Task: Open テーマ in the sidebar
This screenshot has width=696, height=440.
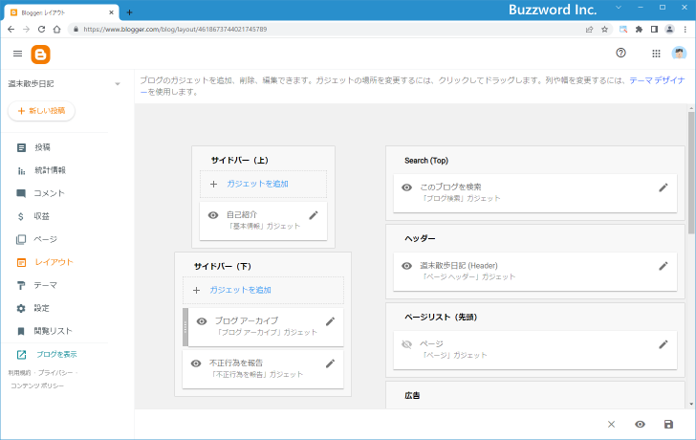Action: tap(37, 285)
